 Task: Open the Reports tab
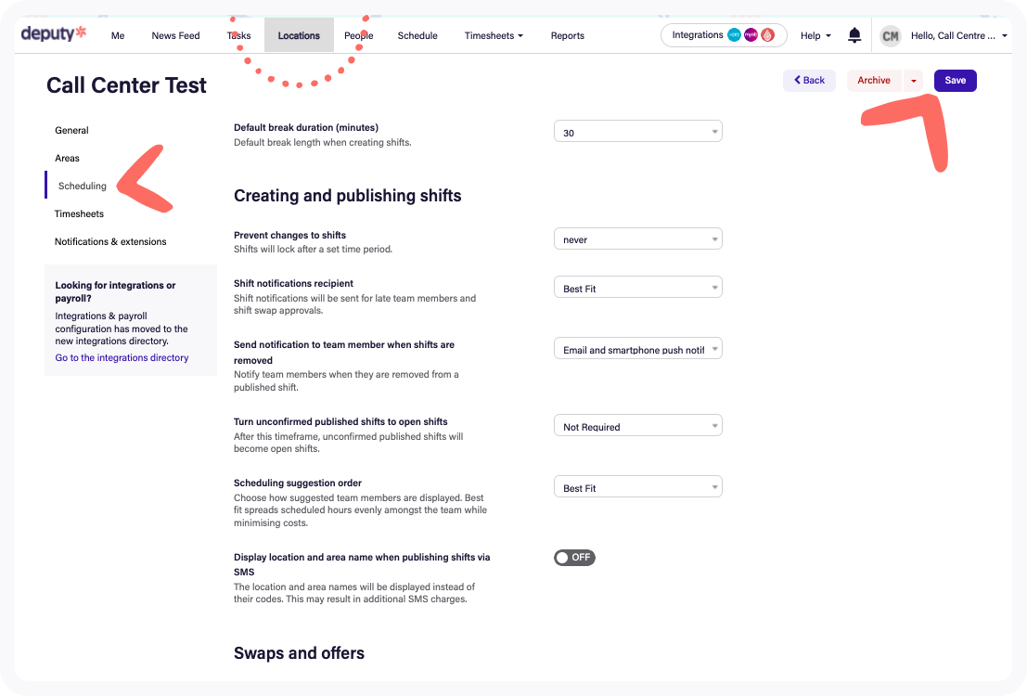[x=567, y=35]
